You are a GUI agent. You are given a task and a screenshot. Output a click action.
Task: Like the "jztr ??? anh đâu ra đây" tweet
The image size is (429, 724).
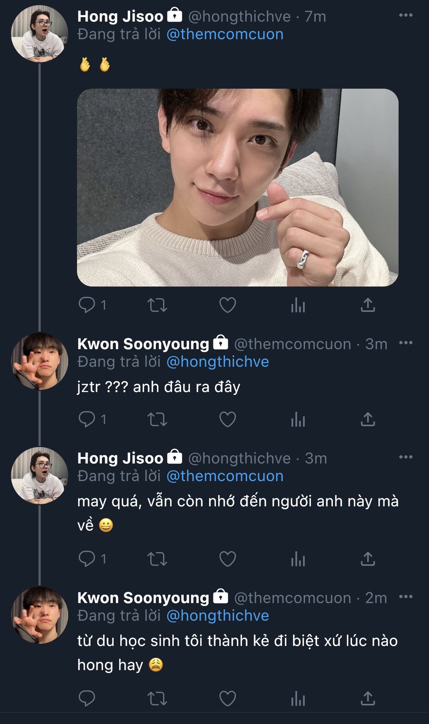[228, 419]
